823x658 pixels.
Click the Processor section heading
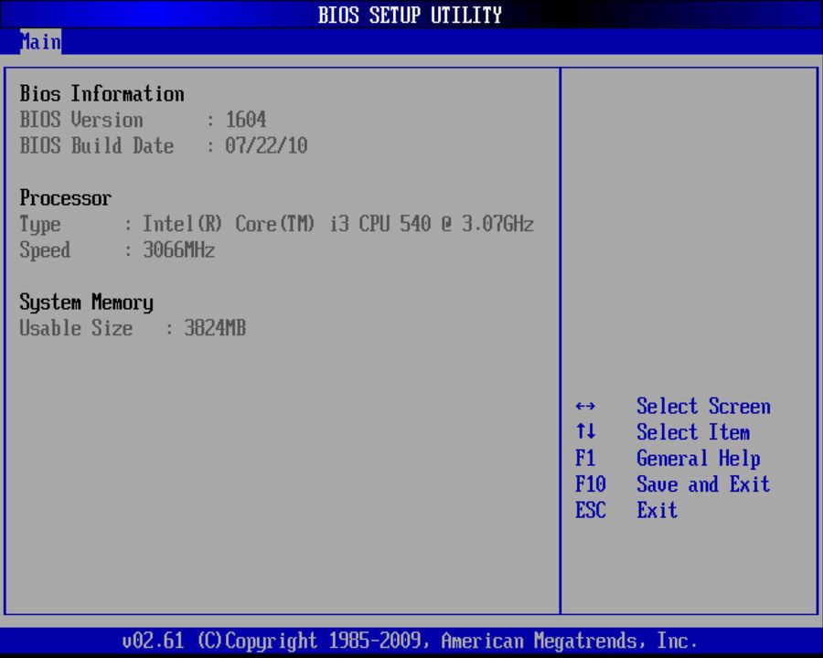click(66, 198)
